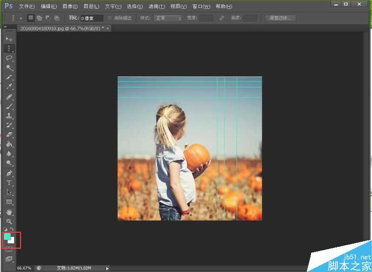The height and width of the screenshot is (272, 372).
Task: Click the feather (羽化) input field
Action: tap(92, 18)
